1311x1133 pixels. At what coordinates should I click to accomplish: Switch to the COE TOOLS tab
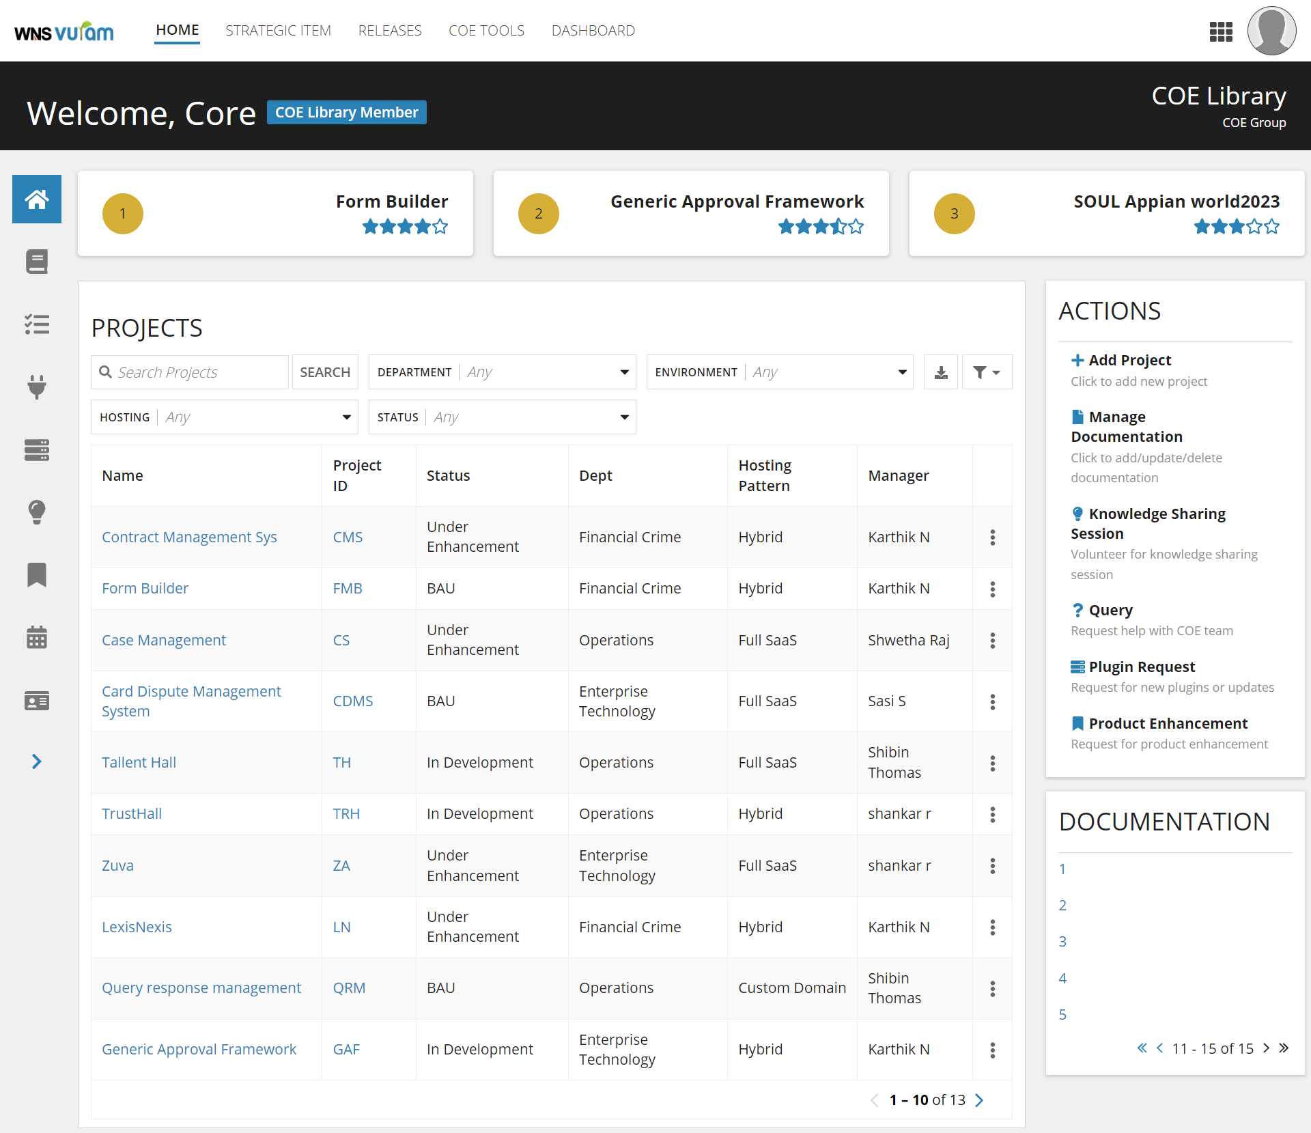(486, 30)
